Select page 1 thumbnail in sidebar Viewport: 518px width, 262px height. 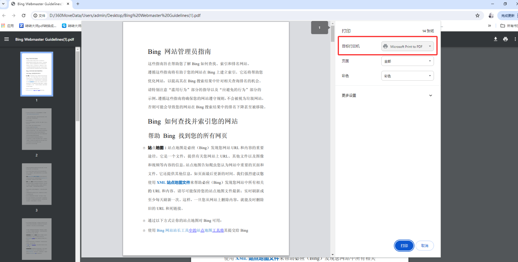(x=37, y=74)
